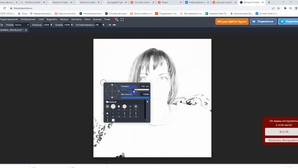Screen dimensions: 298x168
Task: Open the О нас menu
Action: point(107,20)
